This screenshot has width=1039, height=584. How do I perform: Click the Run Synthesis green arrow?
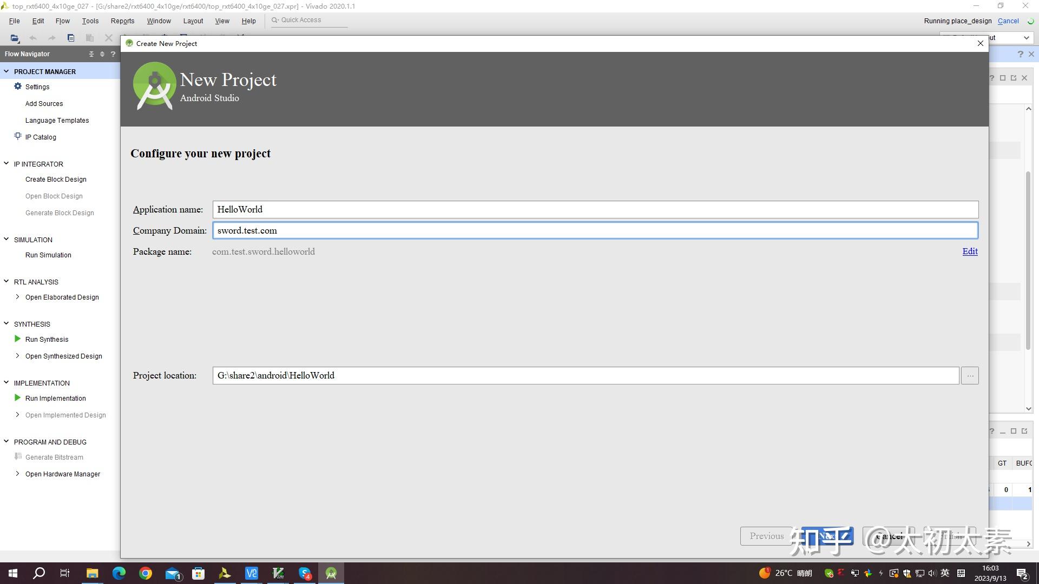[x=17, y=339]
